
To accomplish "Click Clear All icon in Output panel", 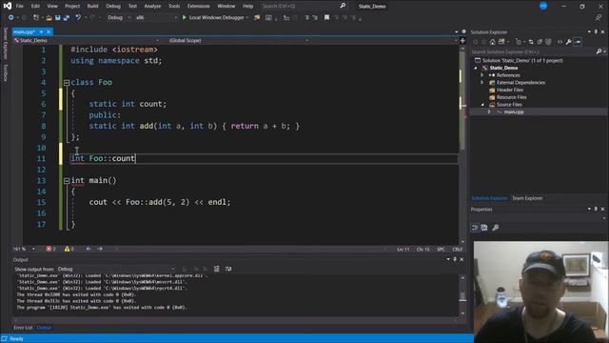I will (x=217, y=269).
